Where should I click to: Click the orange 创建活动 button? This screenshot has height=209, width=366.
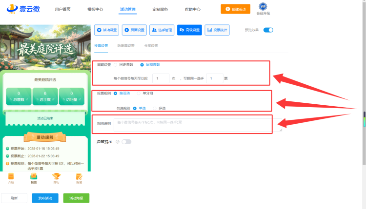tap(236, 9)
